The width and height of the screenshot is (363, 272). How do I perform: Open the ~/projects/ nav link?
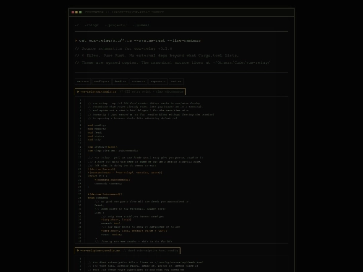pos(116,25)
